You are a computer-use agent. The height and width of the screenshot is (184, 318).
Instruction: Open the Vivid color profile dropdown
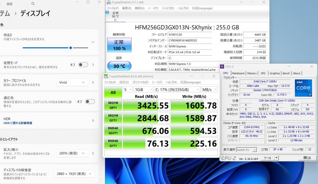[x=72, y=82]
